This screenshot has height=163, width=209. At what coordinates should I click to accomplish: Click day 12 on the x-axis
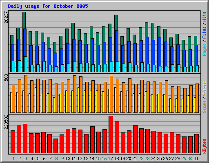click(80, 159)
